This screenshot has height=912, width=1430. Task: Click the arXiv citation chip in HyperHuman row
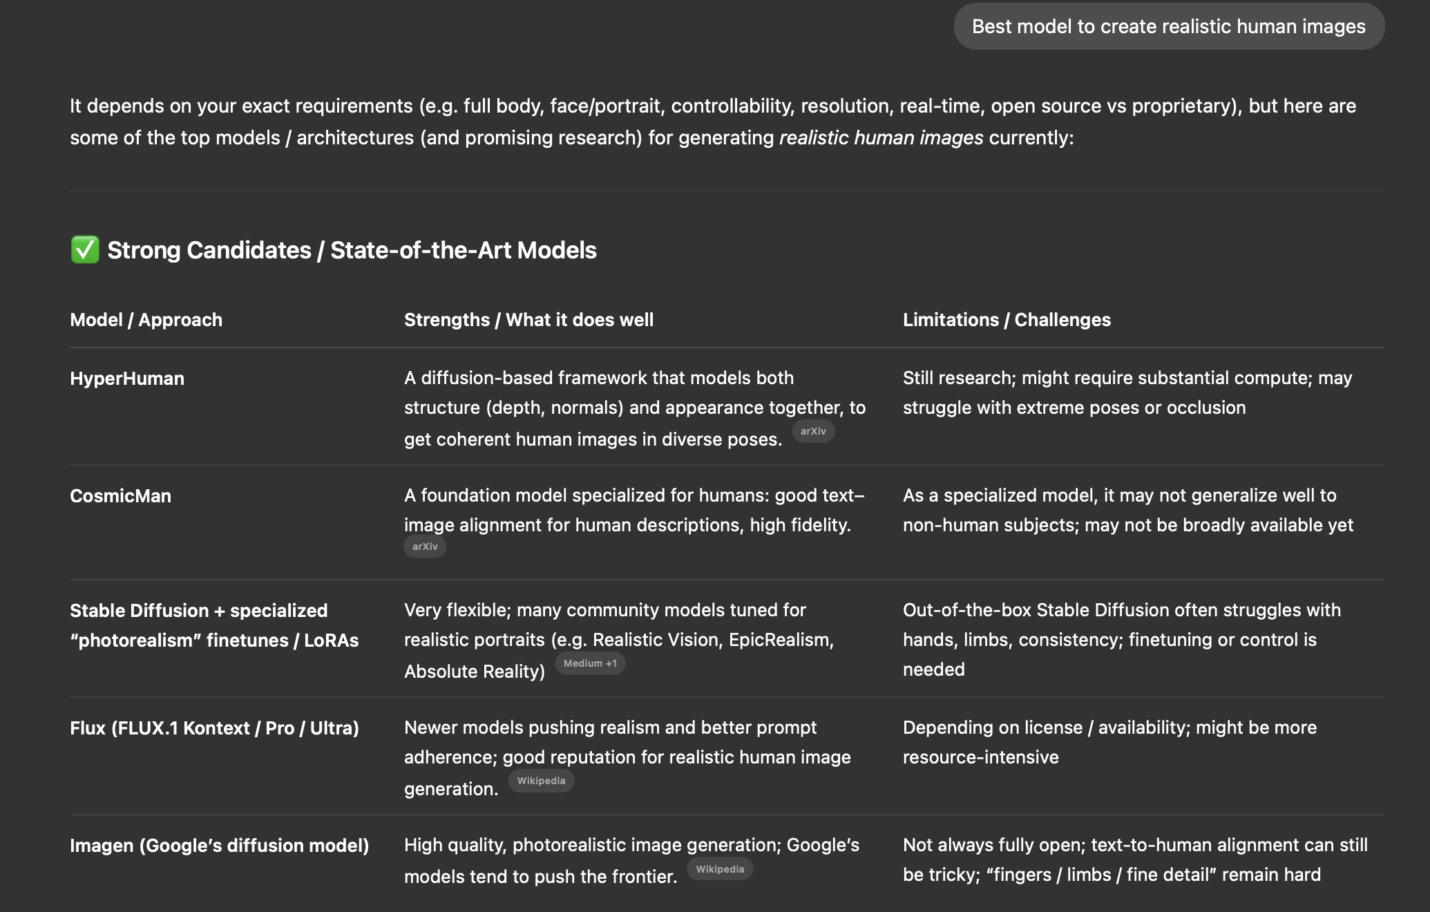click(813, 431)
